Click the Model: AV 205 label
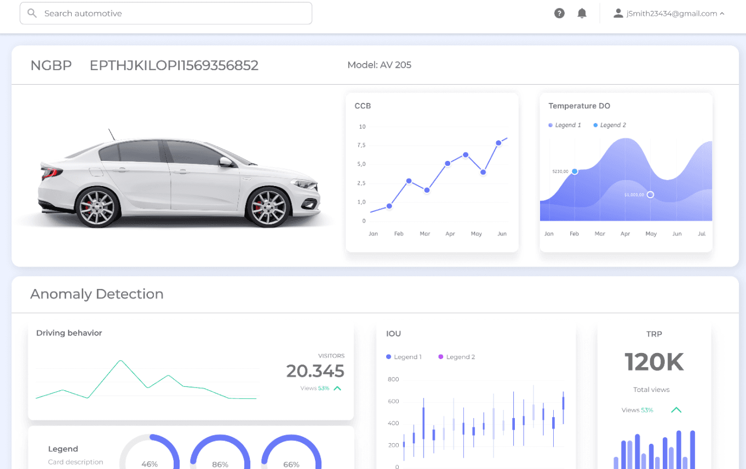Screen dimensions: 746x469 (379, 65)
